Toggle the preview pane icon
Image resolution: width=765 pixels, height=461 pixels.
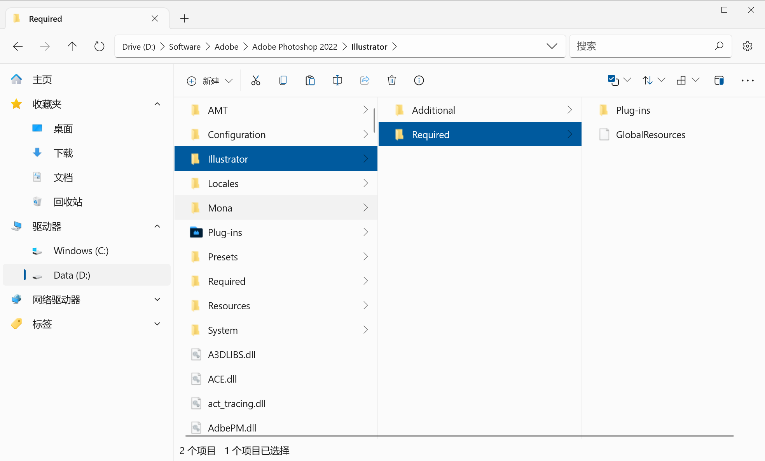click(719, 80)
